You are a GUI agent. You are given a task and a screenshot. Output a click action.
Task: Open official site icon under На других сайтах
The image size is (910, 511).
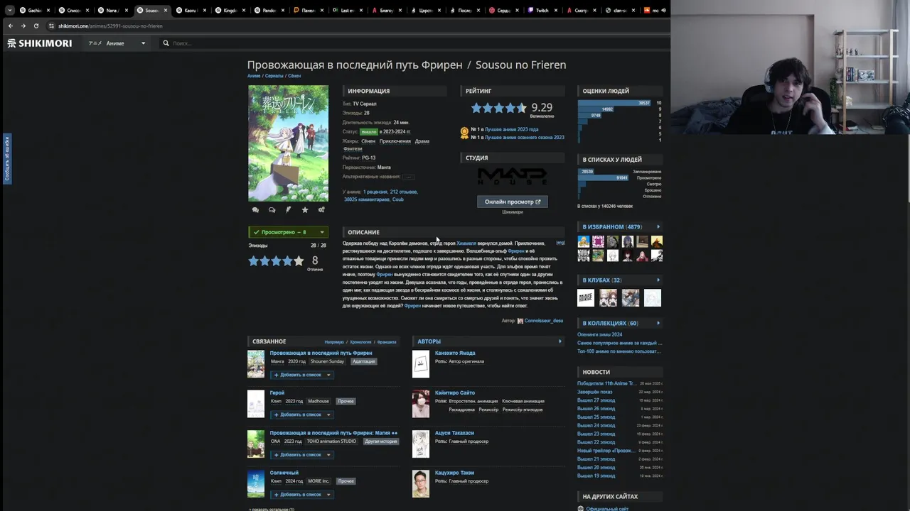[580, 509]
